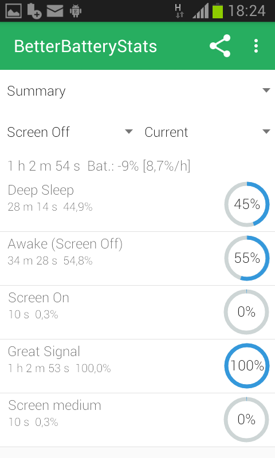This screenshot has width=275, height=458.
Task: Open the three-dot overflow menu
Action: [256, 46]
